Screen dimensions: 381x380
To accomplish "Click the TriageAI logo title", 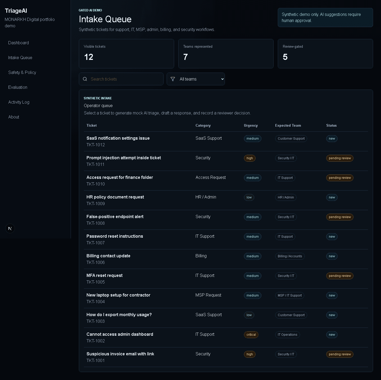I will (16, 11).
